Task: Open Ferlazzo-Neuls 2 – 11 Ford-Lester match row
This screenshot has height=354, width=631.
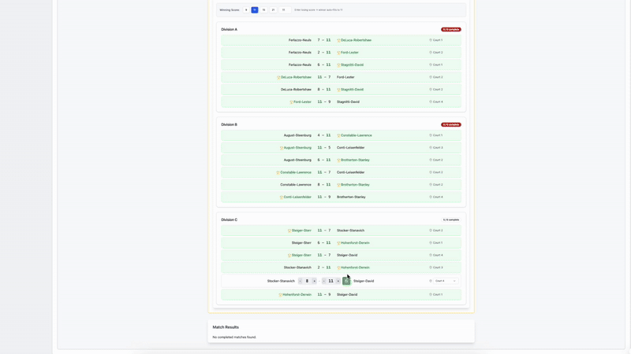Action: coord(341,53)
